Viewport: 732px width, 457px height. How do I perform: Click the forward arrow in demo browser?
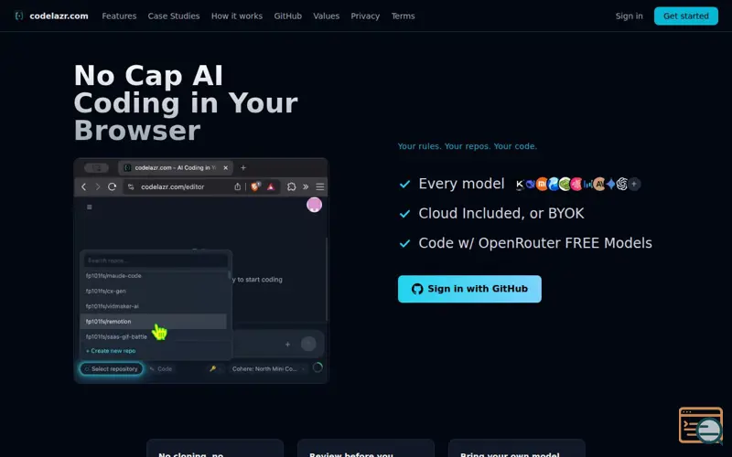[98, 186]
